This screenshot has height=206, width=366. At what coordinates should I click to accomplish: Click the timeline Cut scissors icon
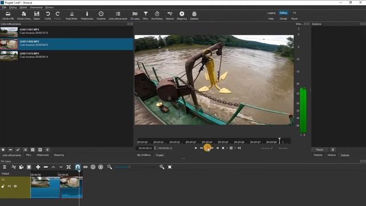tap(14, 167)
